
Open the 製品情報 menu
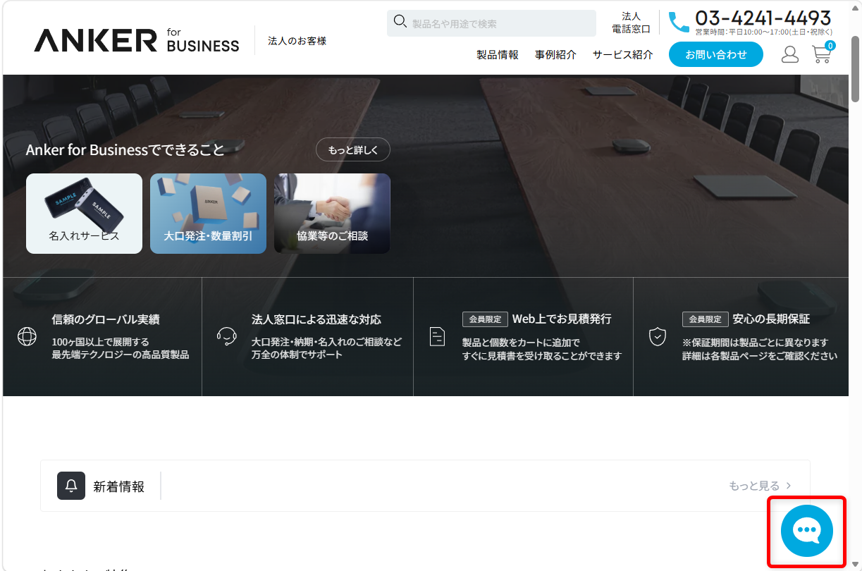coord(498,54)
